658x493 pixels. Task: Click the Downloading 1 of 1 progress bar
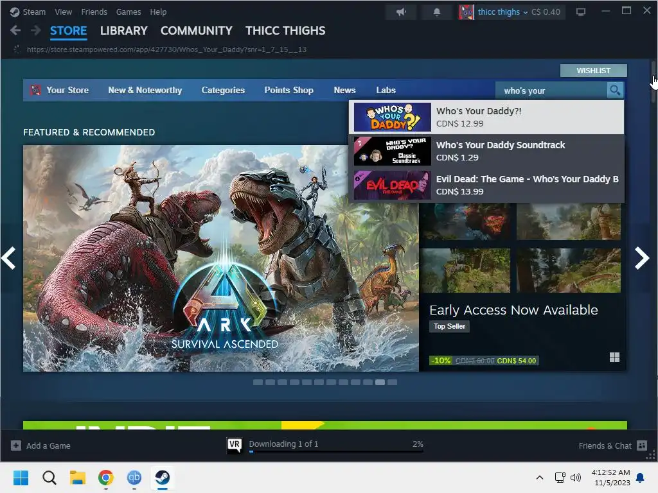(336, 451)
